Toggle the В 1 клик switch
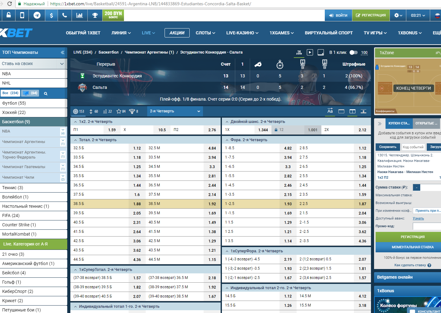The width and height of the screenshot is (441, 313). click(353, 52)
